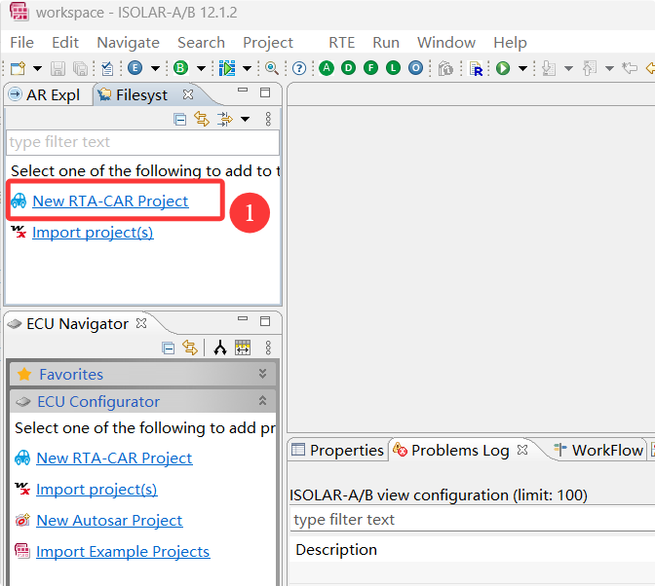Select the Filesyst tab
The image size is (655, 586).
[134, 94]
